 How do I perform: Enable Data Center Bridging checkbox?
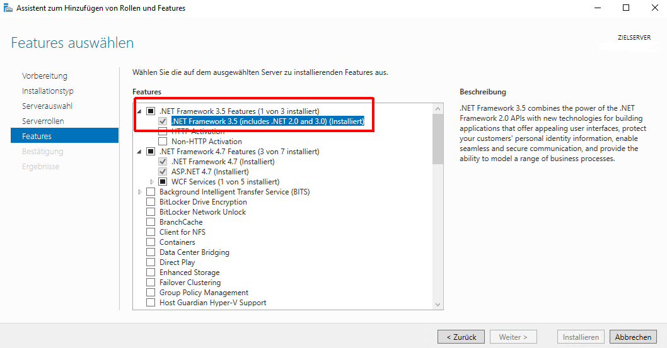click(151, 252)
